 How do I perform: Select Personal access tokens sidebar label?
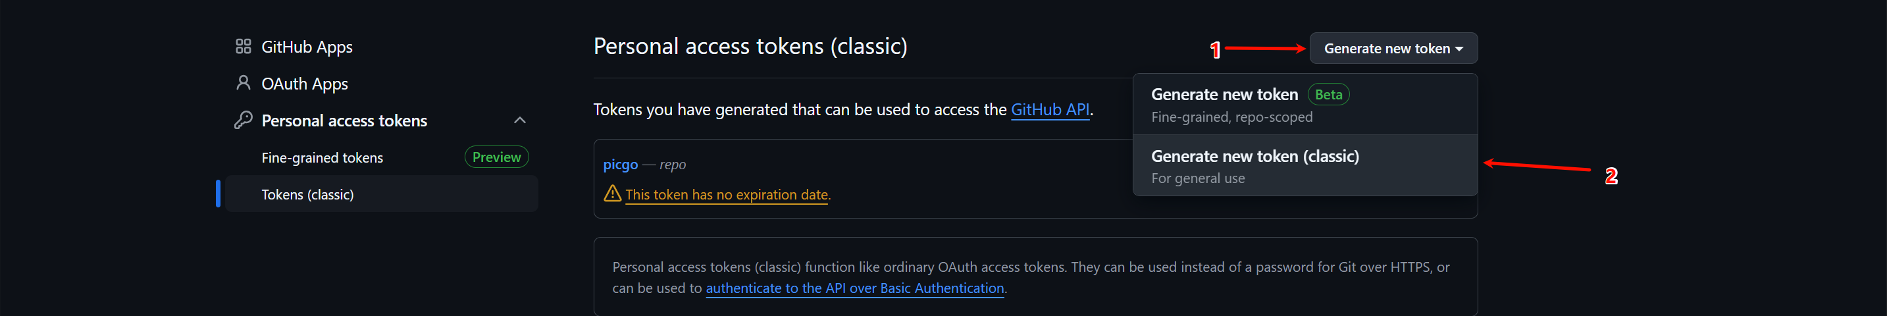tap(344, 121)
